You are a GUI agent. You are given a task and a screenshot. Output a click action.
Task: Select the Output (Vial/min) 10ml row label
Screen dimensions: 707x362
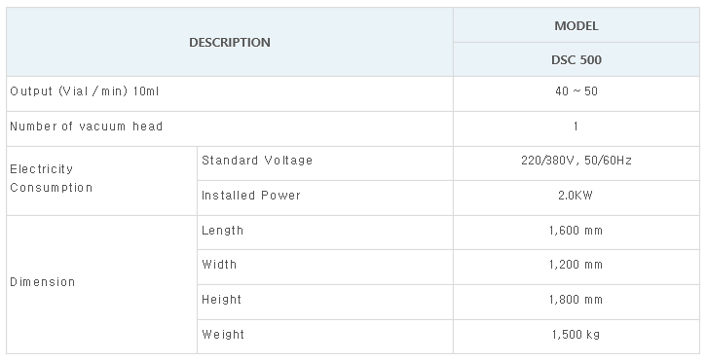tap(85, 91)
